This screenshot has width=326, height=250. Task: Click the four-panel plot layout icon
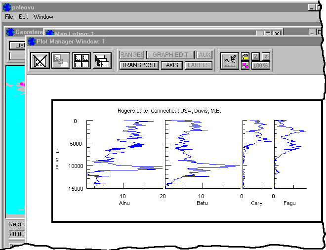pyautogui.click(x=81, y=61)
